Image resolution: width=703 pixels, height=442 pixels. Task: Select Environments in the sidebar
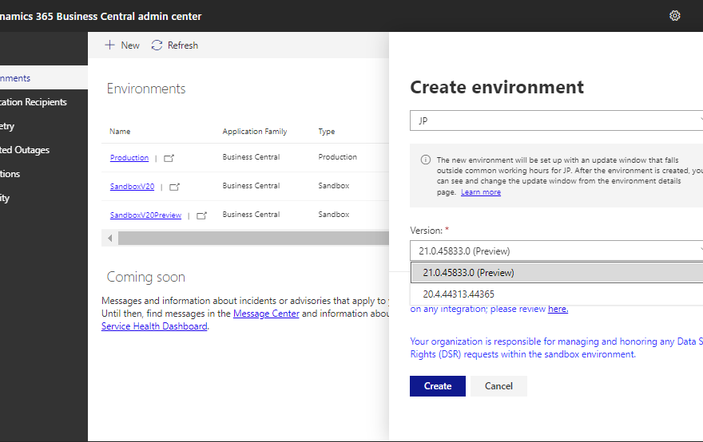point(43,78)
